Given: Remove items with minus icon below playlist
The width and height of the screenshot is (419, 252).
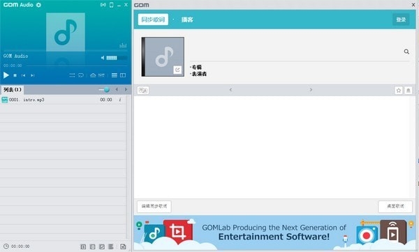Looking at the screenshot, I should click(x=92, y=246).
